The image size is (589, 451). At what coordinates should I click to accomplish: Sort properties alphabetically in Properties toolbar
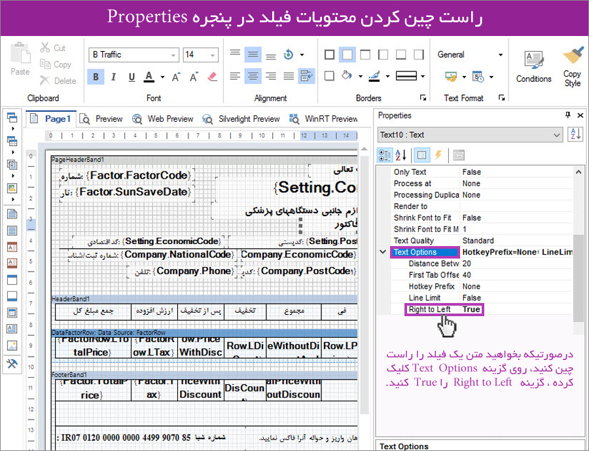click(399, 155)
